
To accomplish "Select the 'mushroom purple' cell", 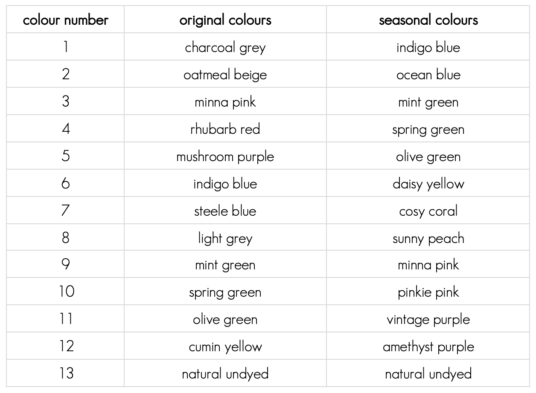I will [225, 156].
